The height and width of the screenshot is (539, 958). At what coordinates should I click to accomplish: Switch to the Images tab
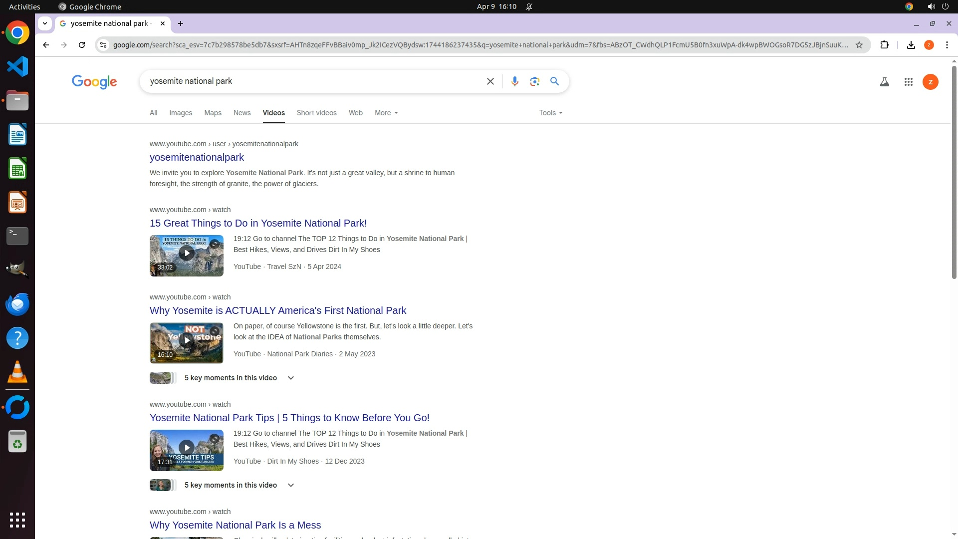(x=180, y=113)
